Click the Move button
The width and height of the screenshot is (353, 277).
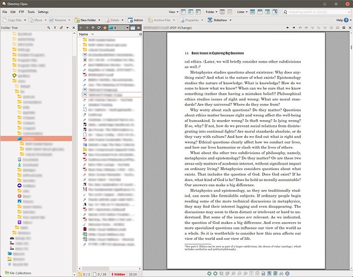[36, 20]
